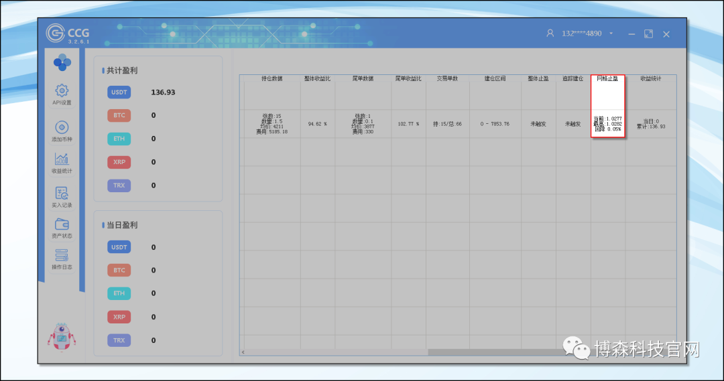Image resolution: width=724 pixels, height=381 pixels.
Task: Click the 整体收益比 column header
Action: click(317, 79)
